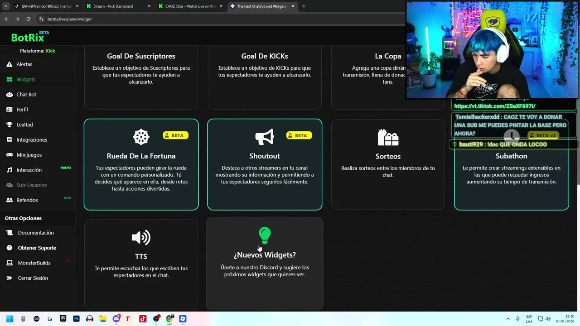Click the Obtener Soporte icon
Viewport: 580px width, 326px height.
coord(10,248)
